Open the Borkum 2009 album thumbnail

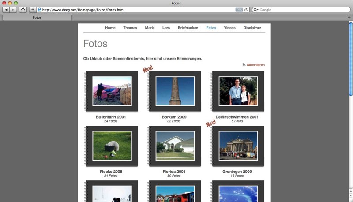(x=175, y=91)
